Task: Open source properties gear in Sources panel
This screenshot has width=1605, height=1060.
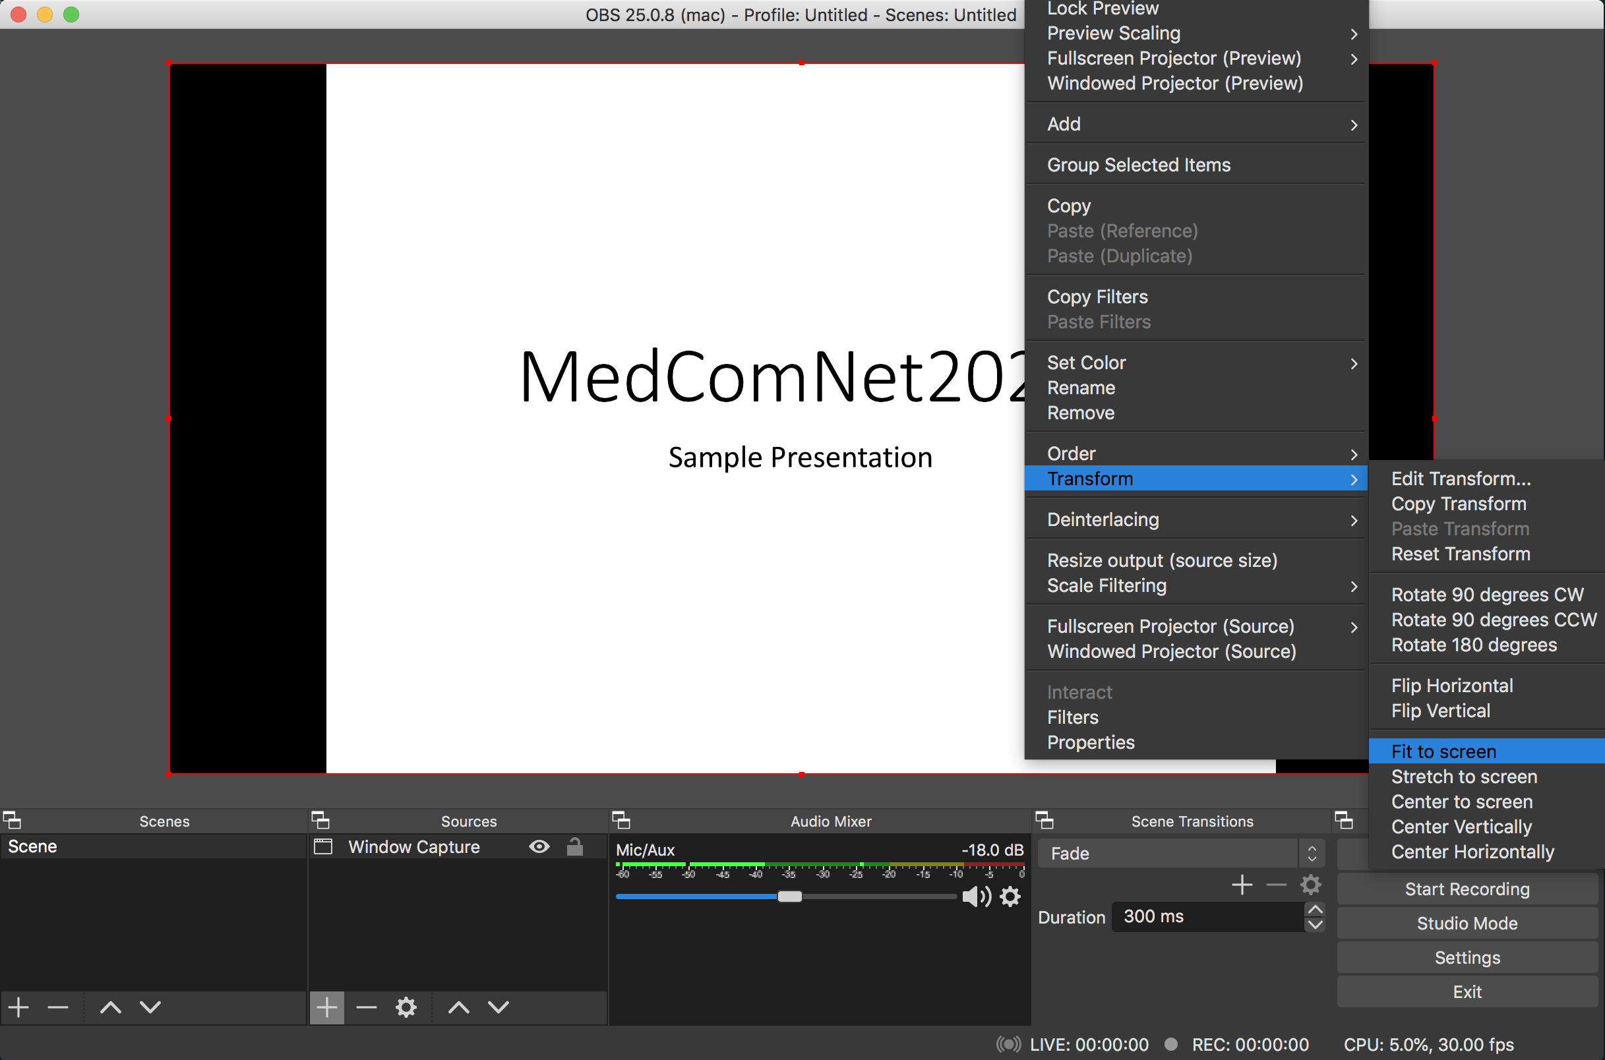Action: (406, 1007)
